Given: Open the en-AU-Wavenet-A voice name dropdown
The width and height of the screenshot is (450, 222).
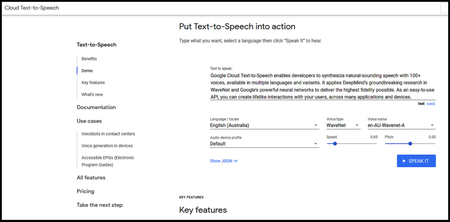Looking at the screenshot, I should click(x=402, y=125).
